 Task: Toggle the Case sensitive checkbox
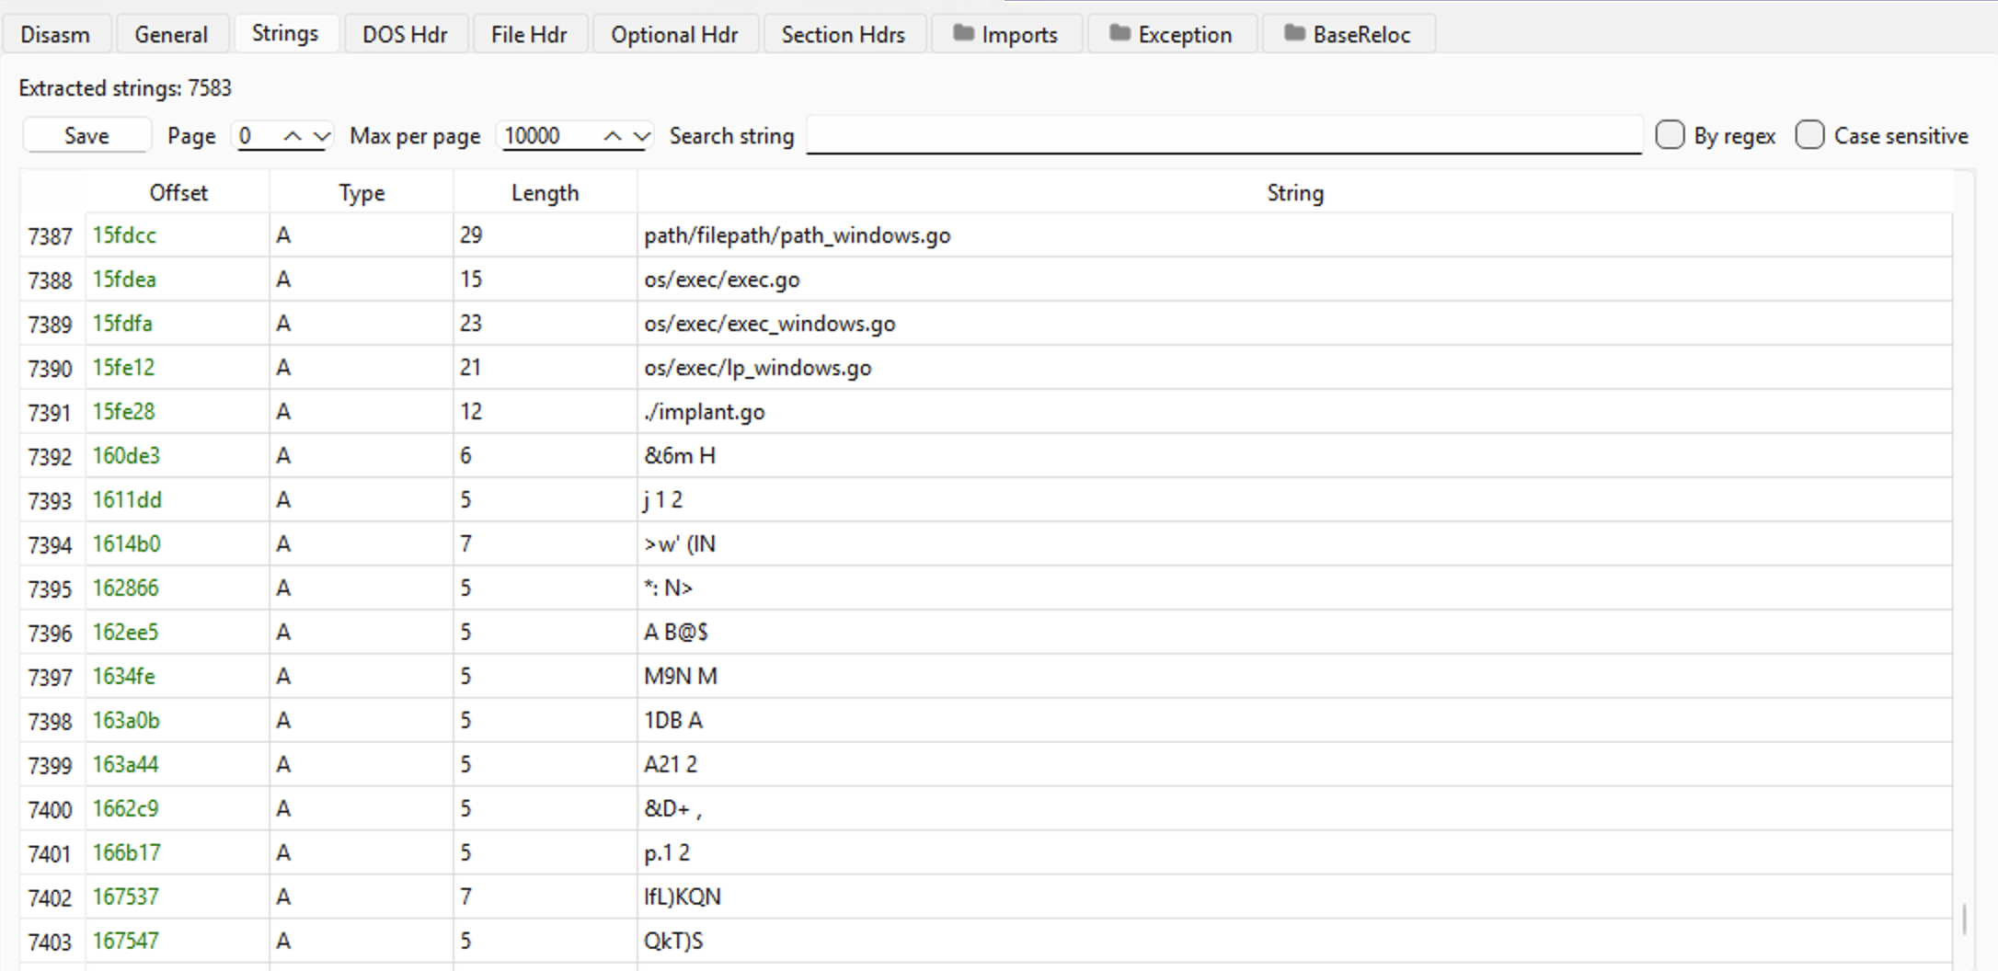1809,135
